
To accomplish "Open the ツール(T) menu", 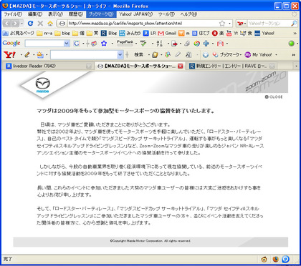I will click(x=166, y=14).
